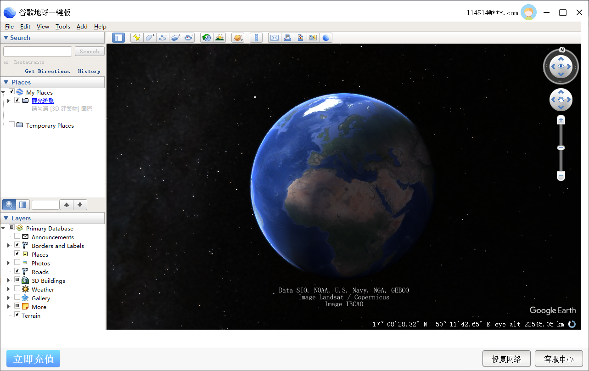Click the Search button

(90, 51)
